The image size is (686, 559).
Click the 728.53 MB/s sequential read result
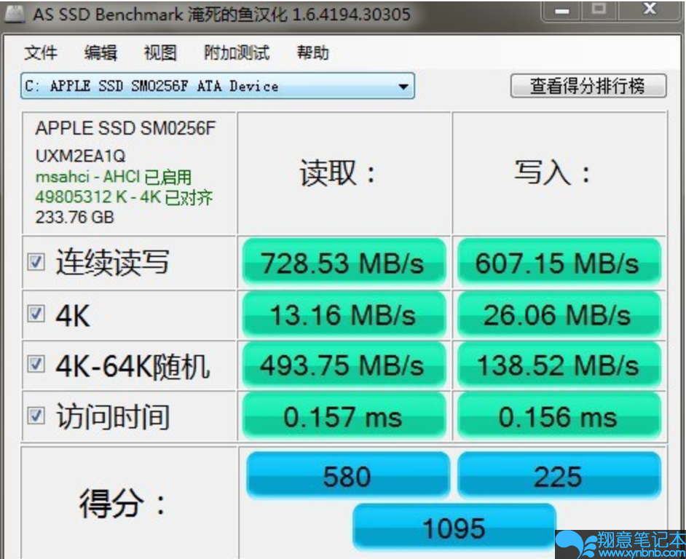click(x=342, y=263)
